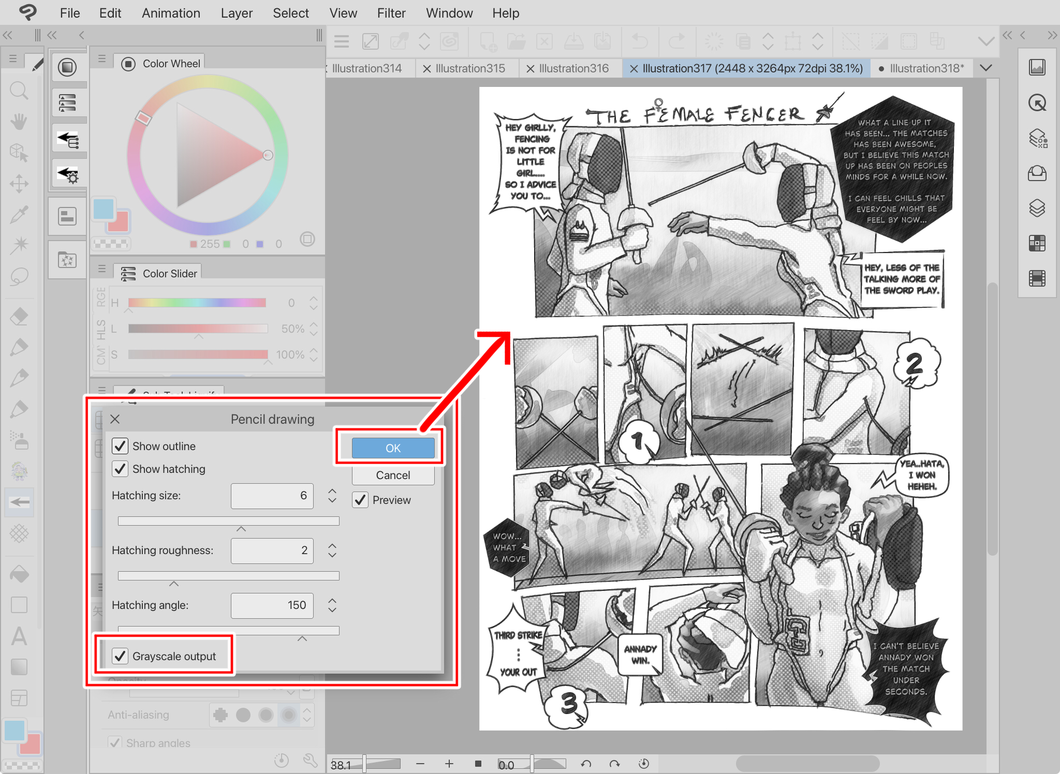The height and width of the screenshot is (774, 1060).
Task: Select the Hand move tool
Action: [x=19, y=122]
